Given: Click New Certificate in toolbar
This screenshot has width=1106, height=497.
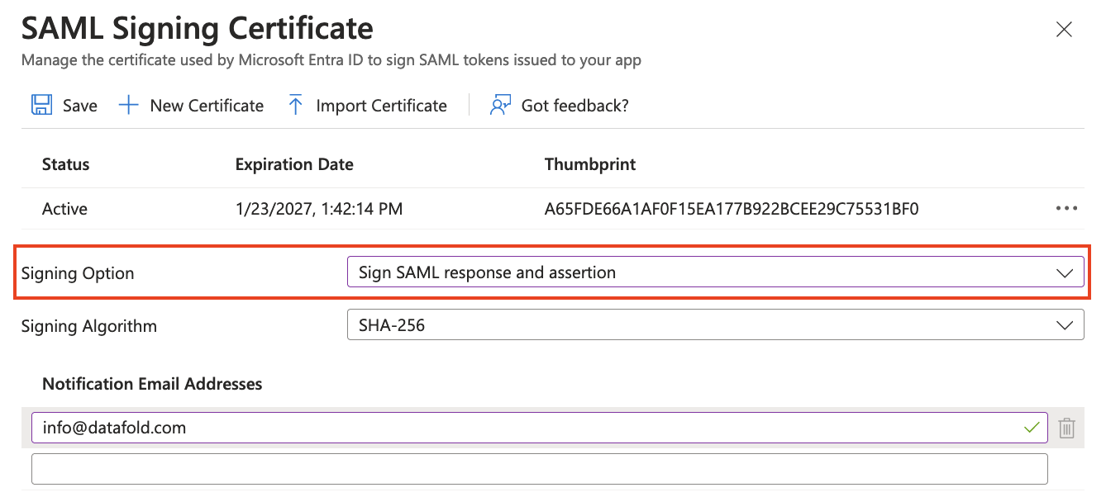Looking at the screenshot, I should [x=207, y=106].
